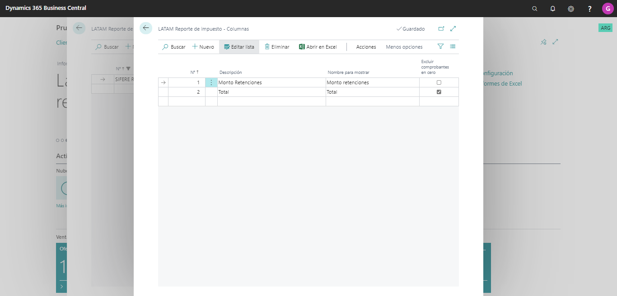Open the user account avatar G

click(x=608, y=9)
